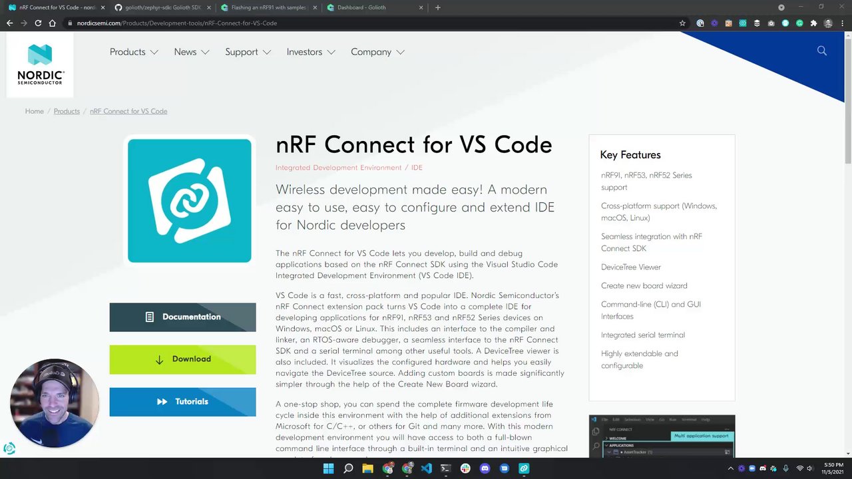Open the Chrome extensions puzzle icon

[x=813, y=23]
